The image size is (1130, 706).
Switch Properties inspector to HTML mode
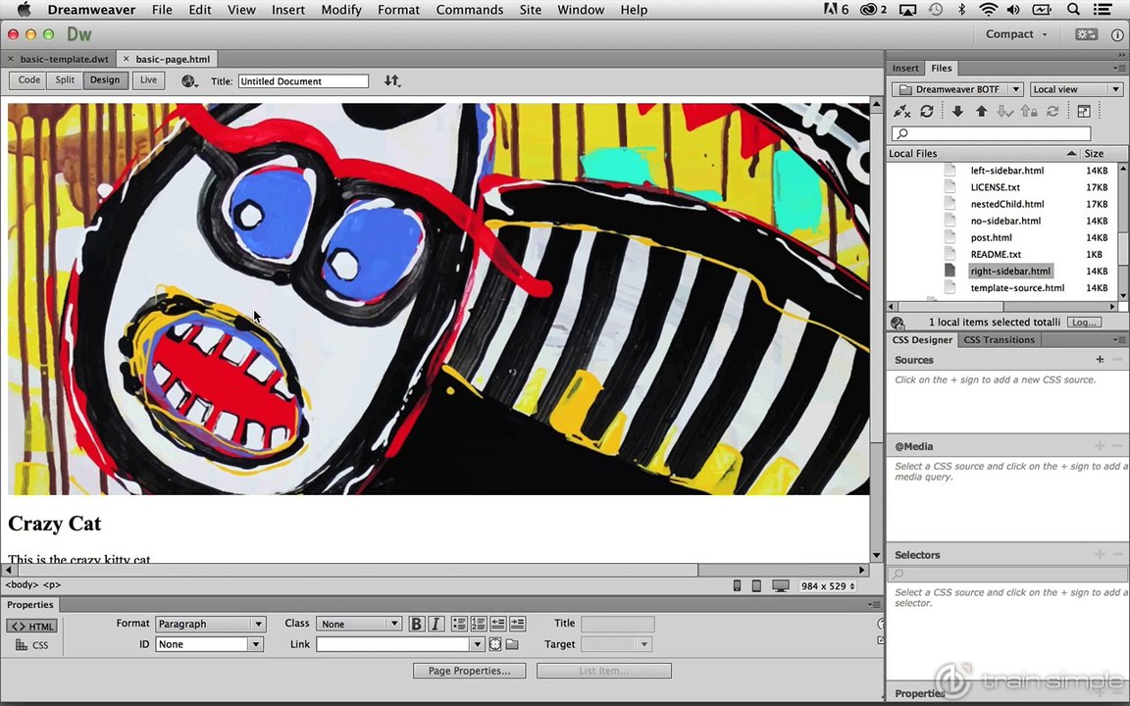pyautogui.click(x=32, y=626)
